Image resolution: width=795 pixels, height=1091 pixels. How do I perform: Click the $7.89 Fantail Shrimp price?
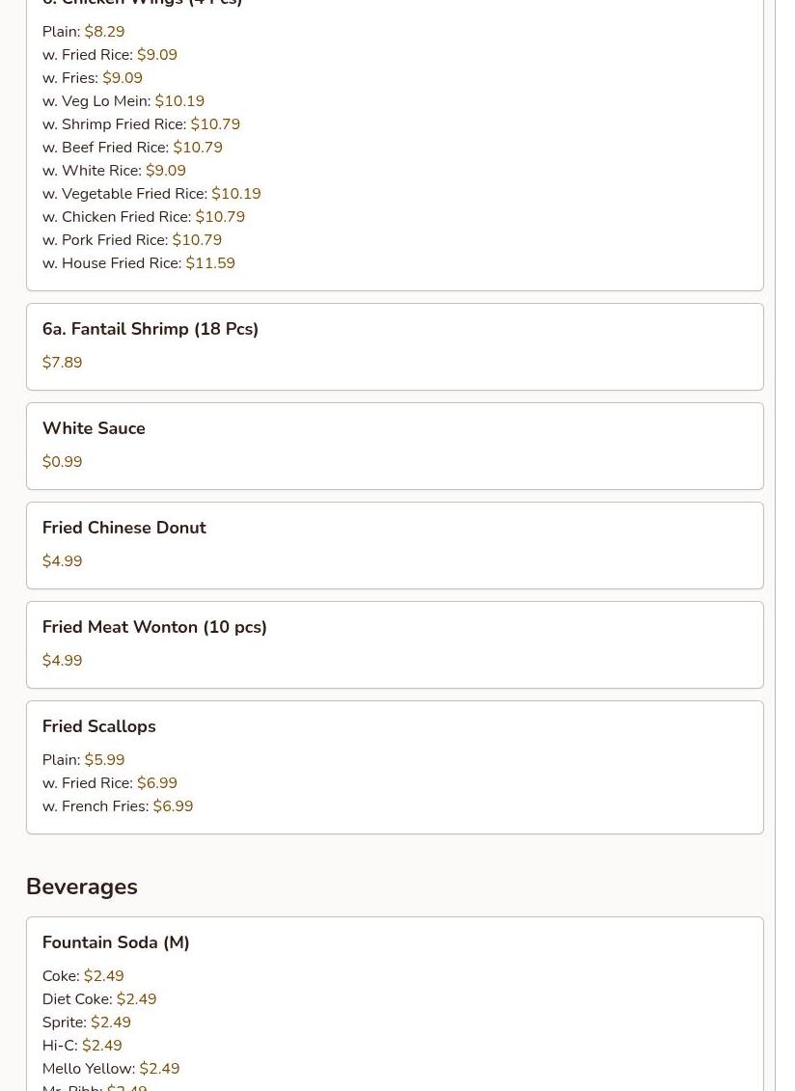click(62, 363)
